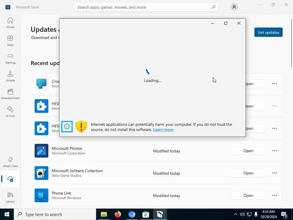Screen dimensions: 293x220
Task: Open AI Hub in the sidebar
Action: (10, 112)
